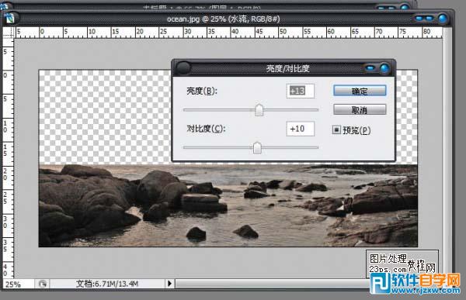The image size is (466, 300).
Task: Toggle the 预览(P) preview checkbox
Action: [x=336, y=129]
